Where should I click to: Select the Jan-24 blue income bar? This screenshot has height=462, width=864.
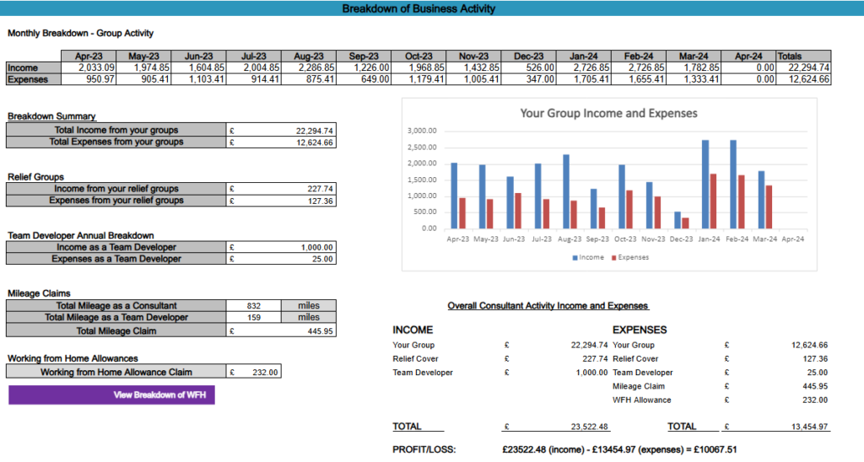(x=705, y=185)
